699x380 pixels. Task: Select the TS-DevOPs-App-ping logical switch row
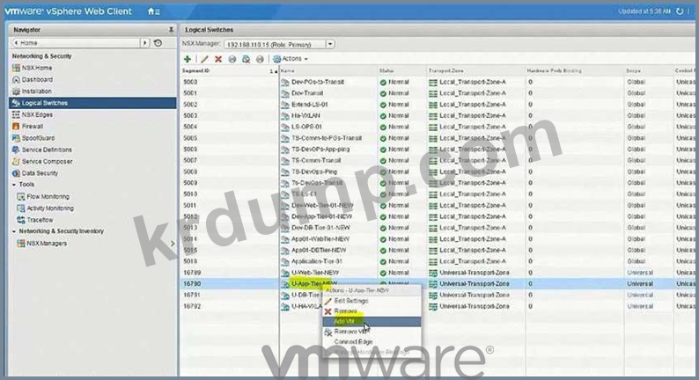tap(437, 150)
